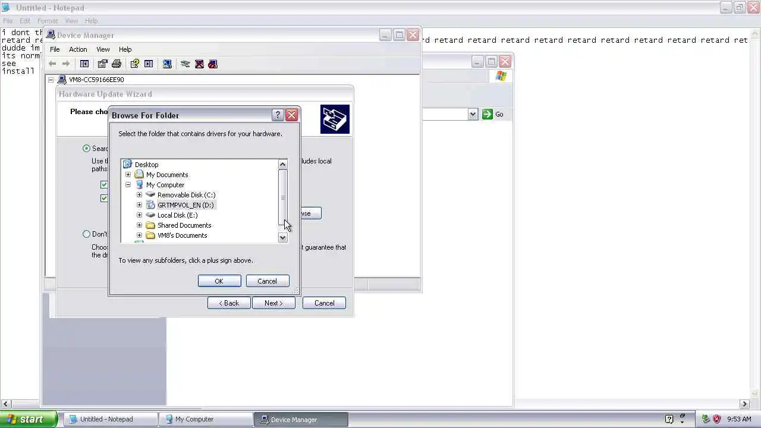
Task: Open Device Manager File menu
Action: (x=55, y=49)
